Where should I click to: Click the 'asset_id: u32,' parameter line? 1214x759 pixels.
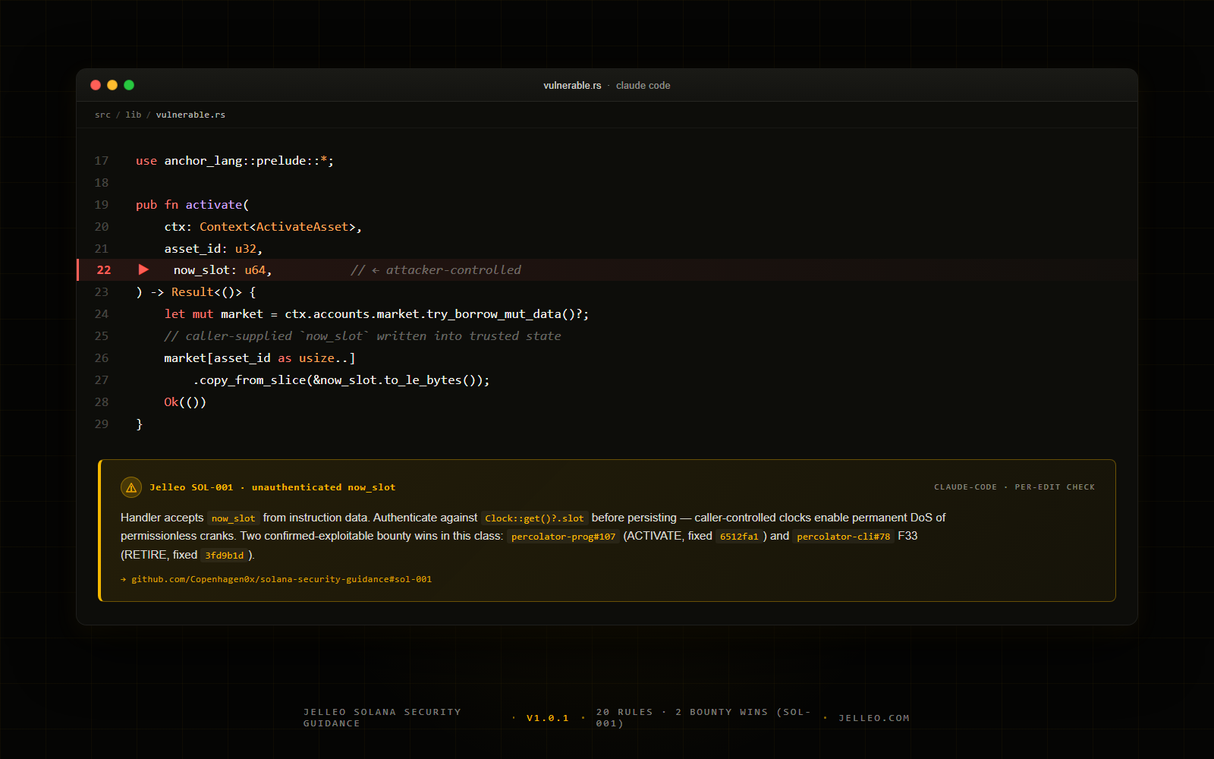213,249
